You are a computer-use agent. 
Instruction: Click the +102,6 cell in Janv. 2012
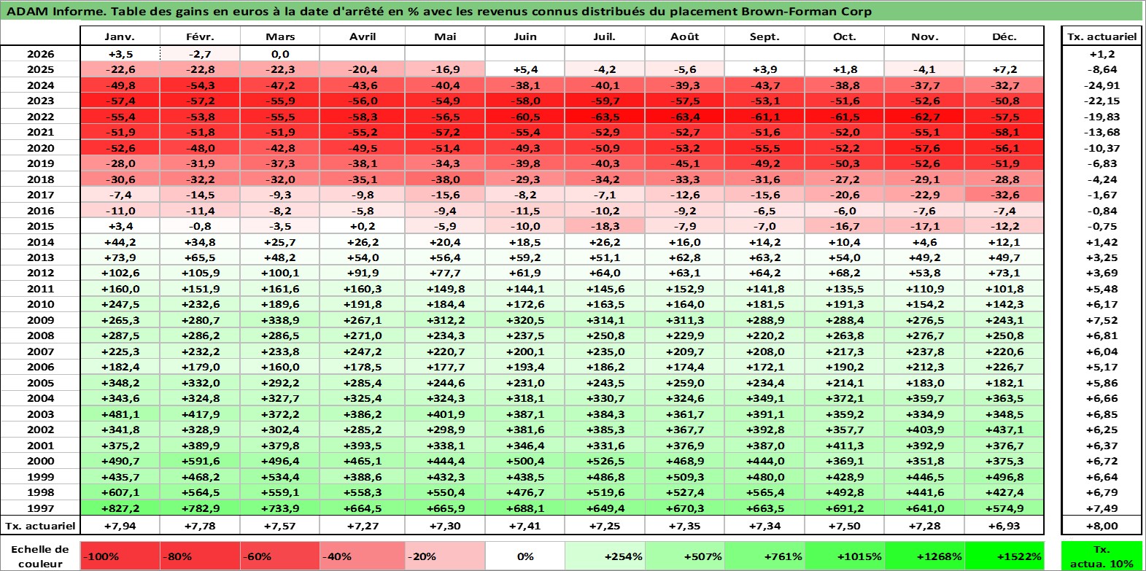tap(120, 273)
